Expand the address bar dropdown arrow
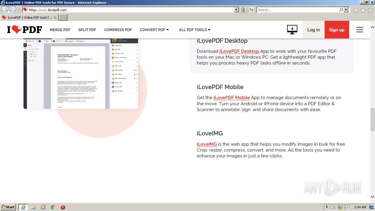Screen dimensions: 375x211 (x=236, y=10)
